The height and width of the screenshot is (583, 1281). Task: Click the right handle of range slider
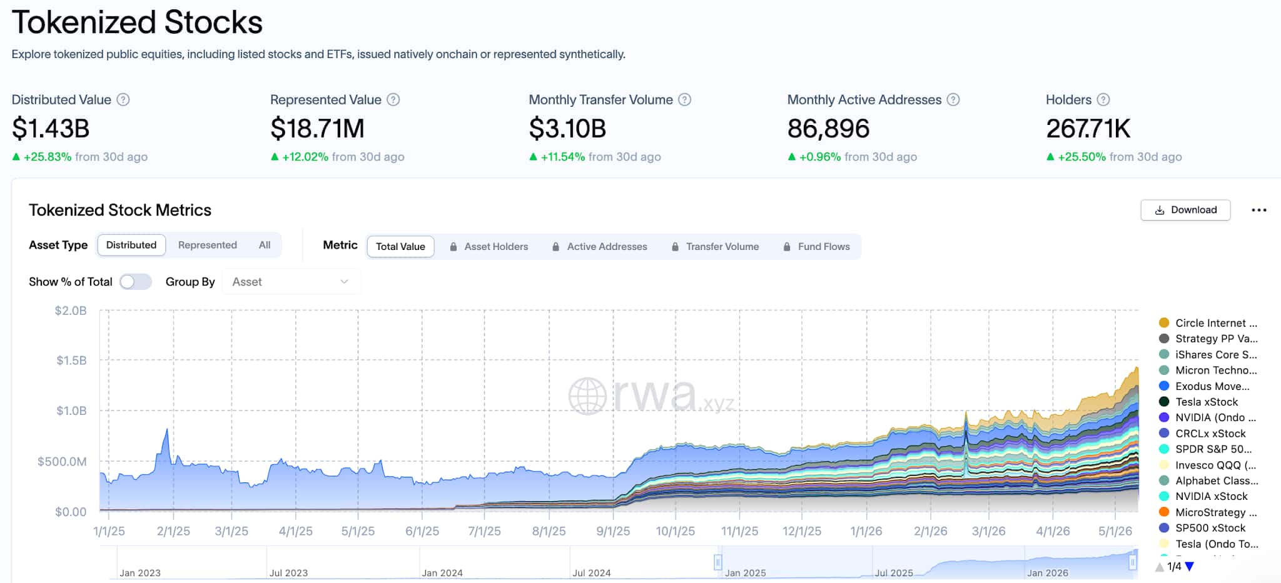pos(1132,562)
